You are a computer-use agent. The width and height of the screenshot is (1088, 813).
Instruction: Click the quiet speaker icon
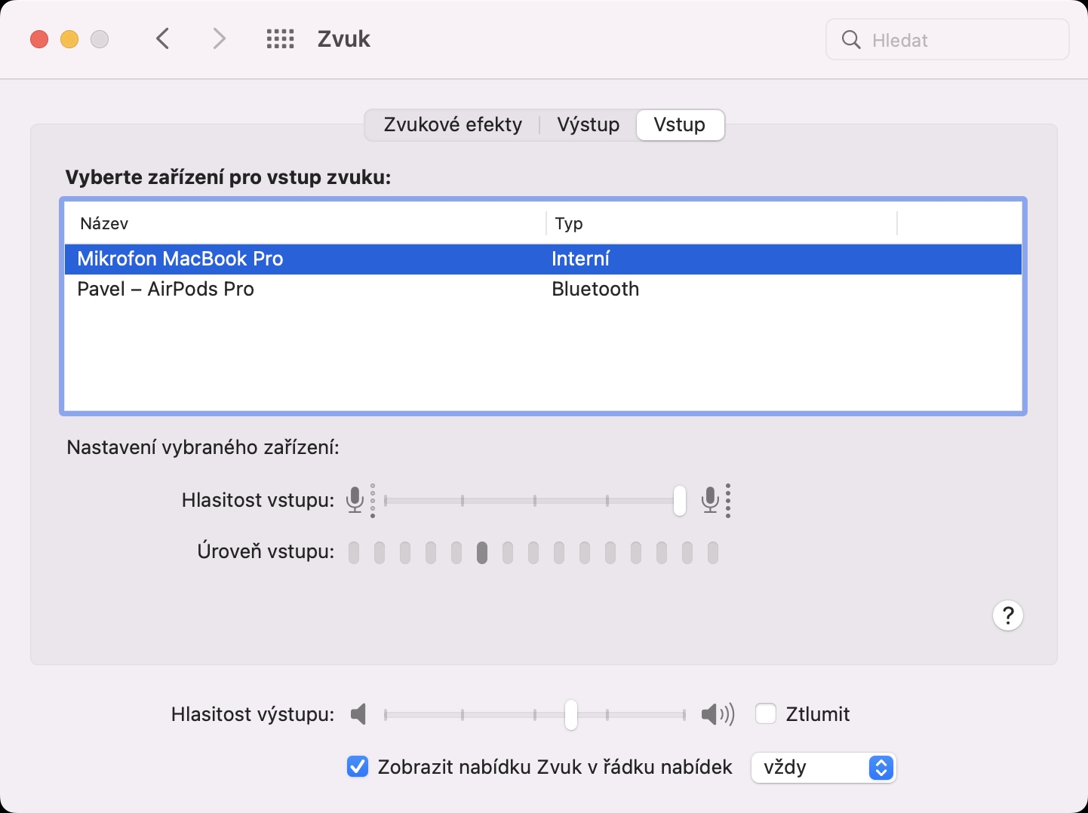click(x=359, y=714)
